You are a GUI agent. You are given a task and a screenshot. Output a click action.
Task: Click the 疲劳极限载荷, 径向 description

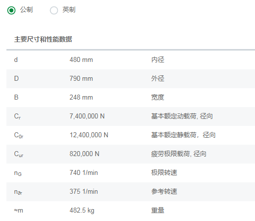coord(179,154)
